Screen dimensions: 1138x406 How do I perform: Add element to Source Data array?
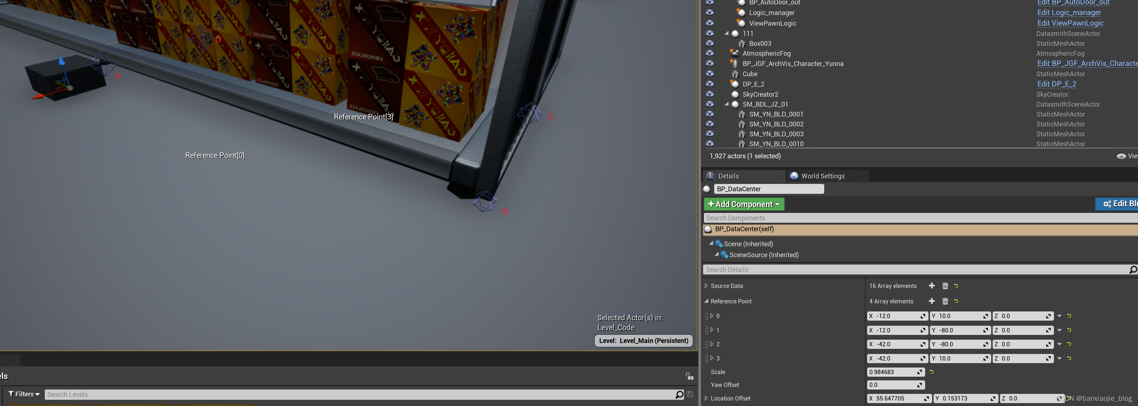tap(931, 286)
